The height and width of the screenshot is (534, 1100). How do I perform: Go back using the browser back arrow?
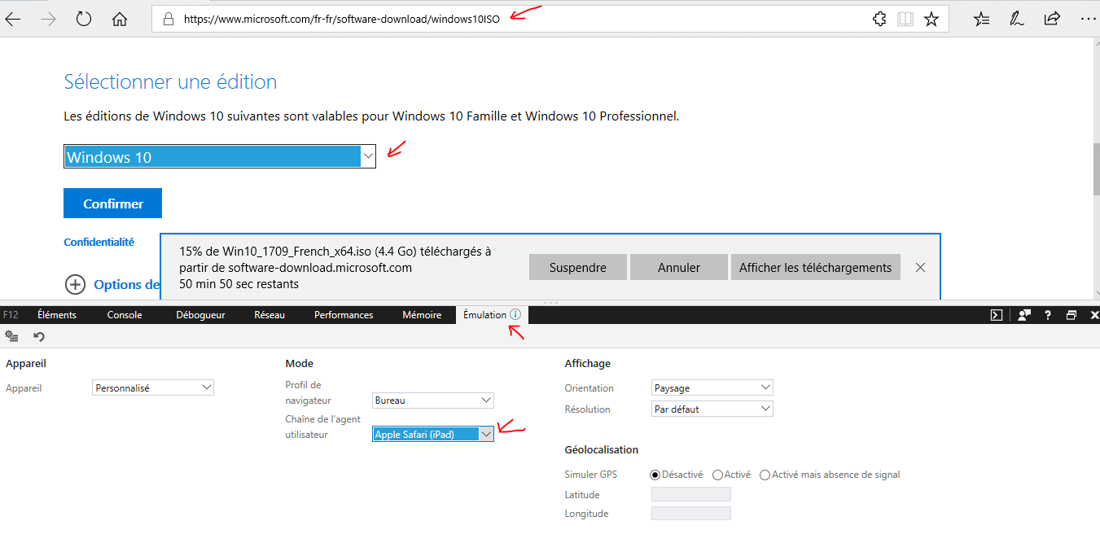12,19
